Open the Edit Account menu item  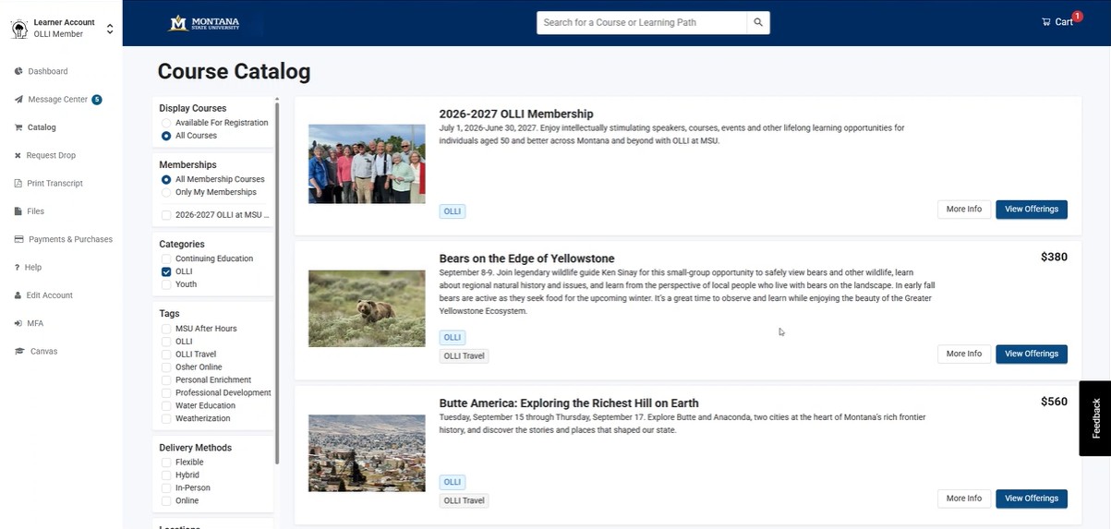(50, 295)
